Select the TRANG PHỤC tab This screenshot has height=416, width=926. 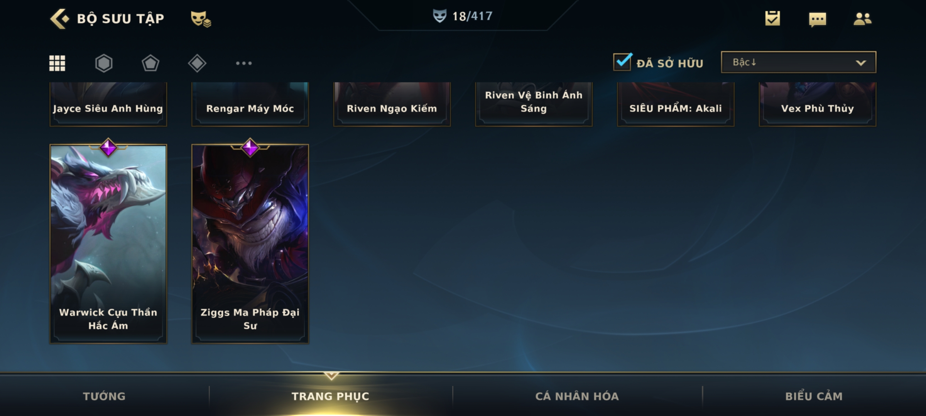pos(330,396)
